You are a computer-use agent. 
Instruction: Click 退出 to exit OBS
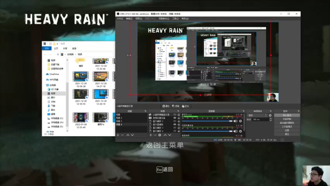(287, 134)
